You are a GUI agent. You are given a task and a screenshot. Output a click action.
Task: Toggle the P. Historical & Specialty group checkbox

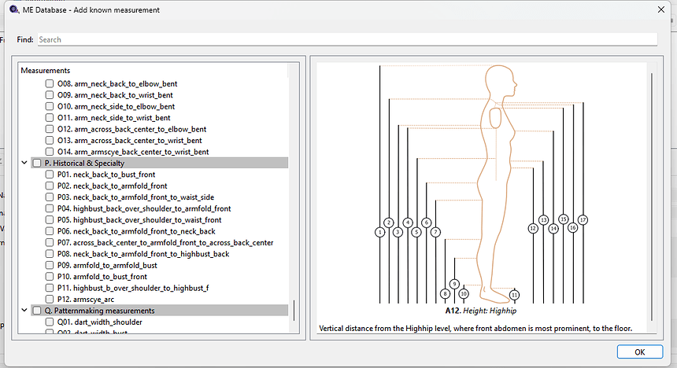36,163
